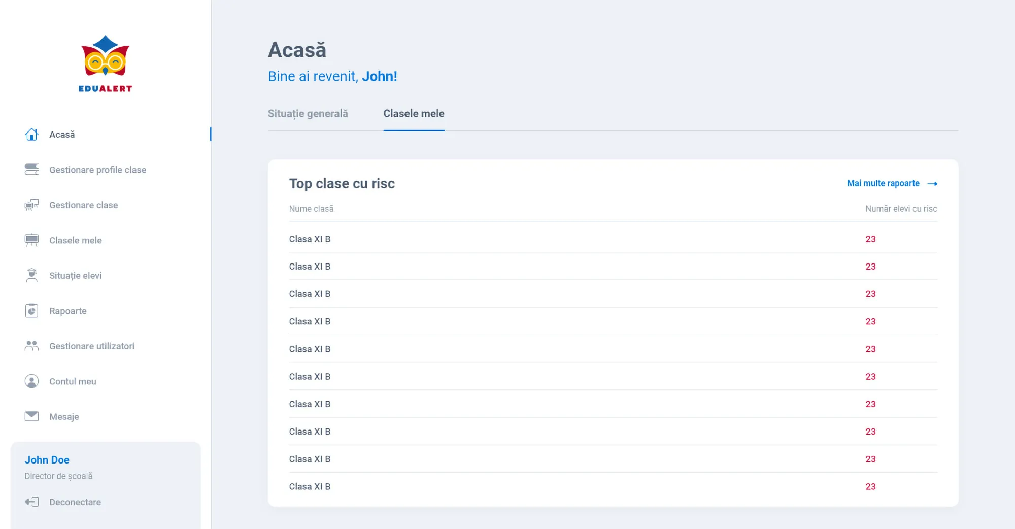Open the Mai multe rapoarte link
The height and width of the screenshot is (529, 1015).
point(883,183)
